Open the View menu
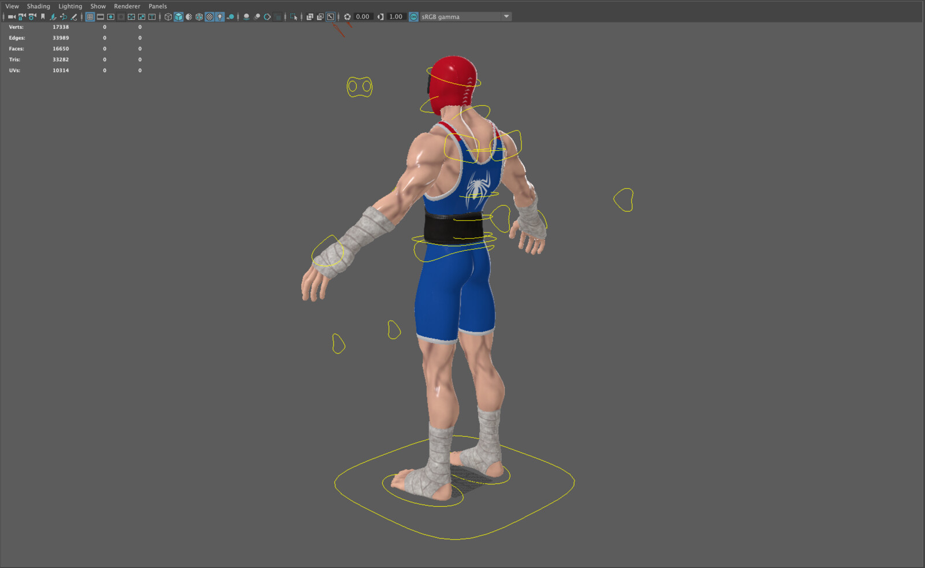This screenshot has height=568, width=925. (x=12, y=6)
